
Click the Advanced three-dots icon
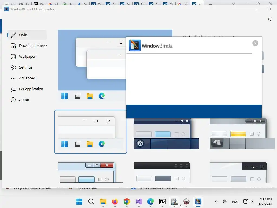[13, 78]
